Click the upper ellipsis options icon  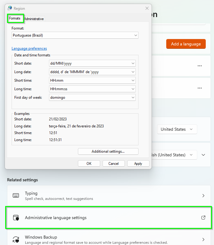[x=200, y=66]
